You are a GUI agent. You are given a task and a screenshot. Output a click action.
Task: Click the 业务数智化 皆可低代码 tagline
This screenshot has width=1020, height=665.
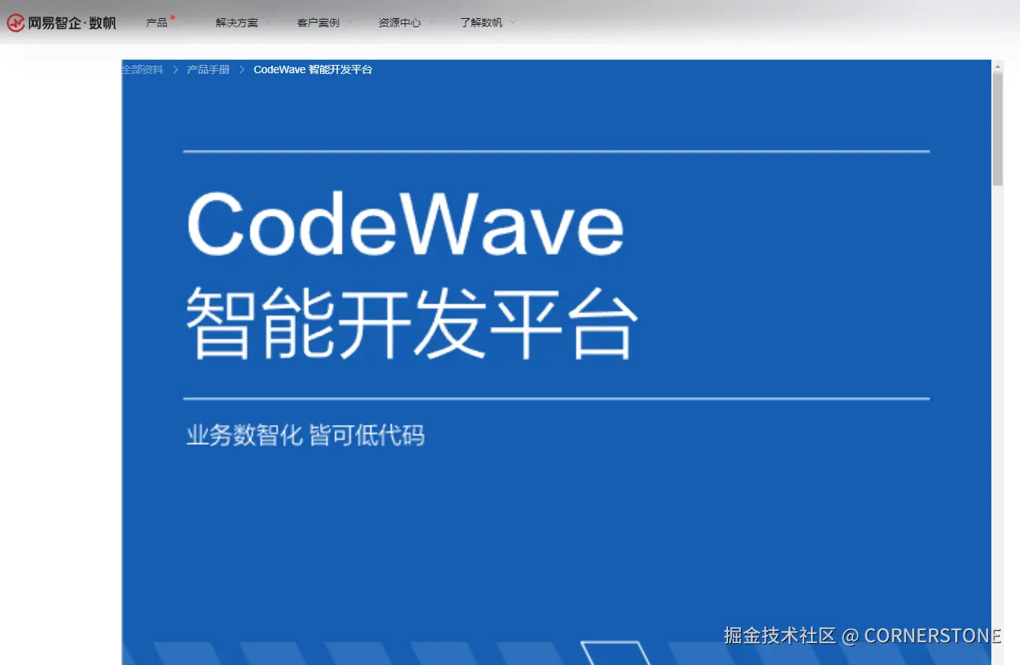[x=306, y=436]
